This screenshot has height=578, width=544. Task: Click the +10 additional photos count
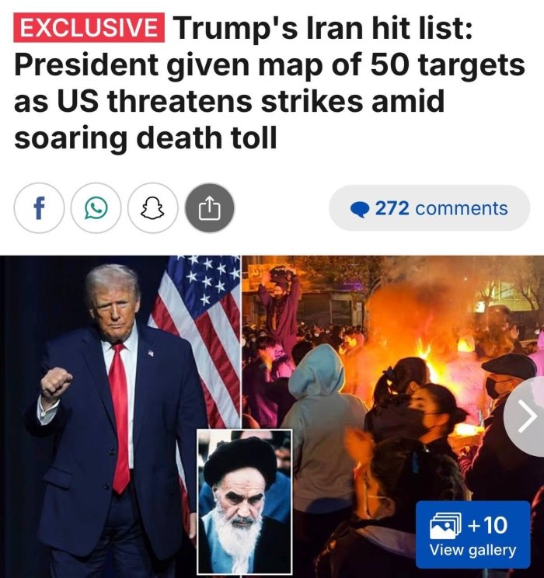pyautogui.click(x=487, y=525)
